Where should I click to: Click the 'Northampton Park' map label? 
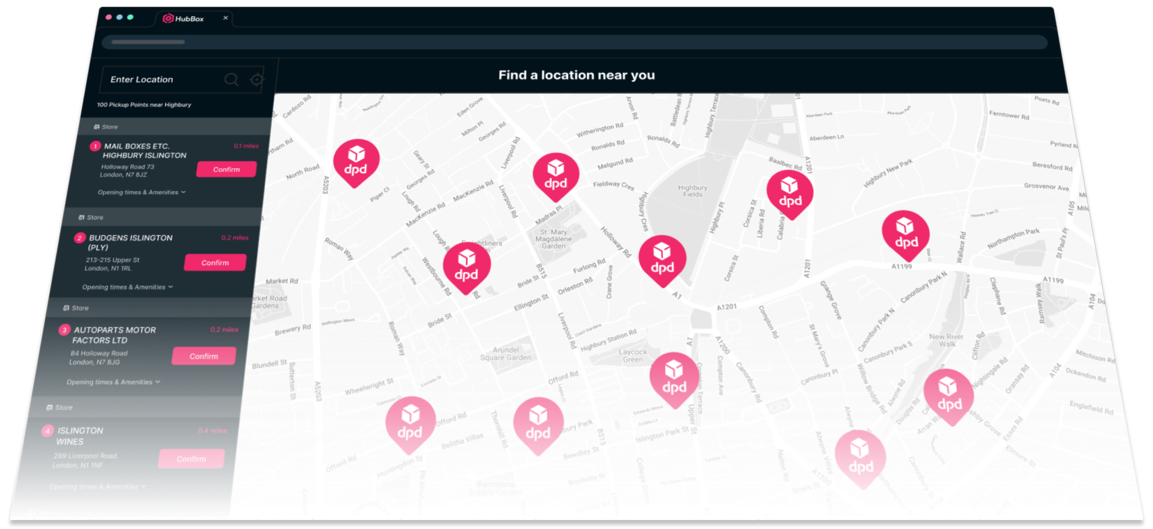[1013, 238]
